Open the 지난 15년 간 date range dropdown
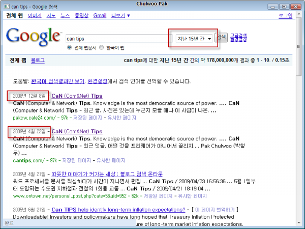Image resolution: width=305 pixels, height=229 pixels. pos(194,39)
